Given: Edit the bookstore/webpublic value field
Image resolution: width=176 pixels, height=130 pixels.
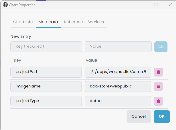Looking at the screenshot, I should click(x=118, y=87).
